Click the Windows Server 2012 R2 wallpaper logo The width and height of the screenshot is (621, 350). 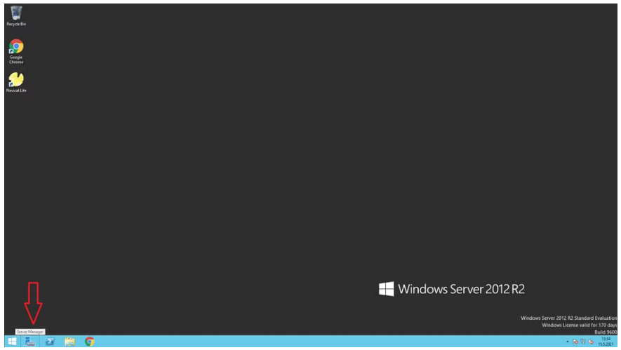[x=451, y=289]
